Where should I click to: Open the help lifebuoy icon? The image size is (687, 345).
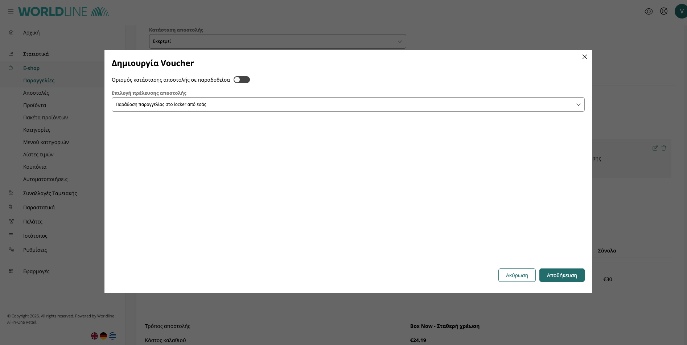click(663, 11)
